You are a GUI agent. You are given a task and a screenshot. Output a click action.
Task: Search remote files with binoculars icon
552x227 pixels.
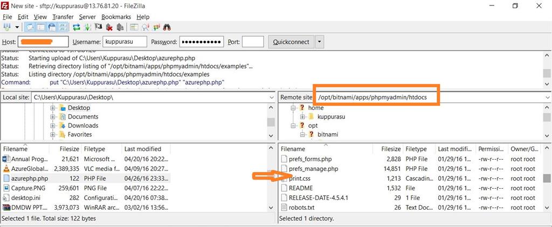(x=167, y=27)
